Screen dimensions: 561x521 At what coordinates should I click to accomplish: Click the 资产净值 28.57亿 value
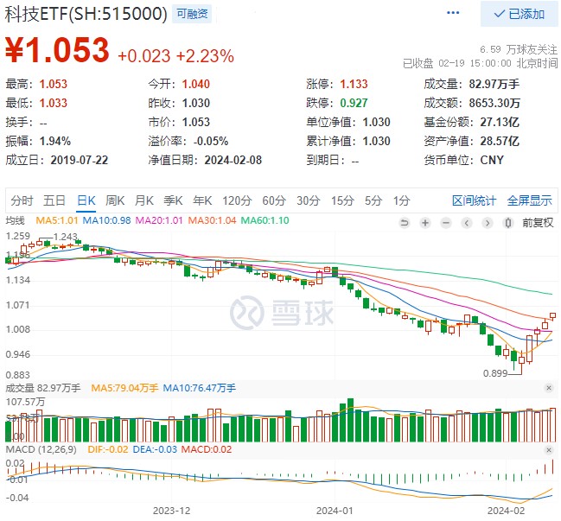tap(500, 141)
